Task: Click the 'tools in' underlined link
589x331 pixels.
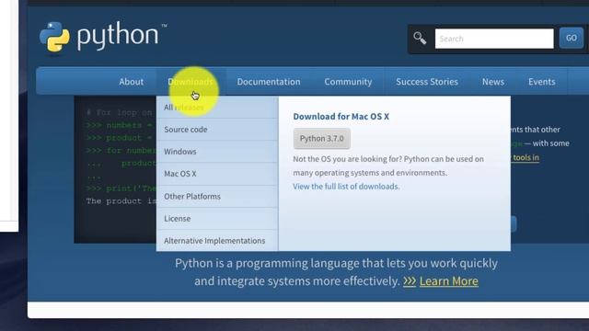Action: point(525,157)
